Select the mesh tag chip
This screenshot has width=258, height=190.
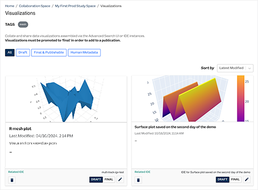pyautogui.click(x=23, y=24)
